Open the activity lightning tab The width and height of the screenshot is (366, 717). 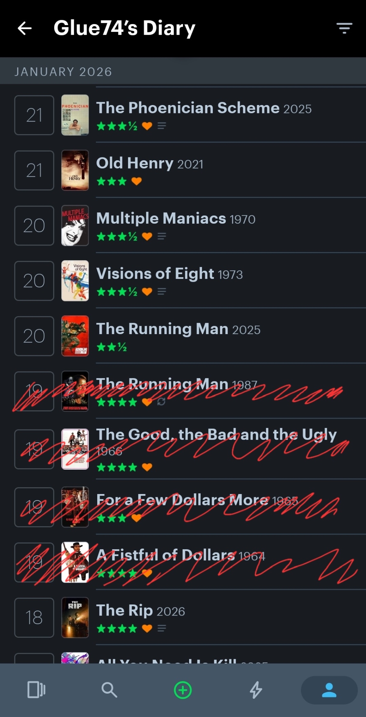point(256,690)
